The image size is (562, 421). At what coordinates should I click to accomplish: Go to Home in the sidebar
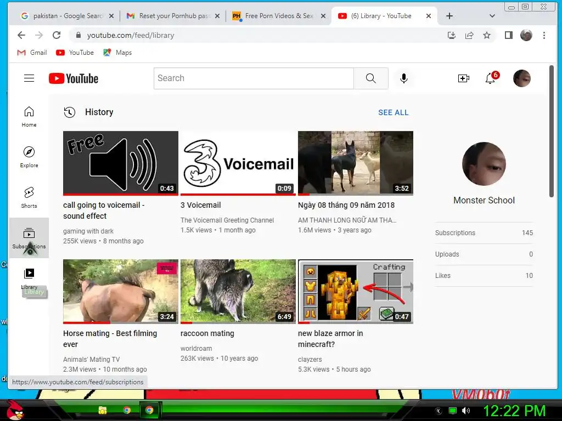coord(29,117)
